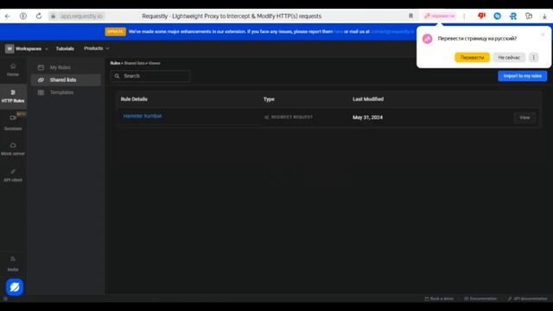Open the Requestly extension icon in toolbar
This screenshot has width=553, height=311.
(512, 16)
